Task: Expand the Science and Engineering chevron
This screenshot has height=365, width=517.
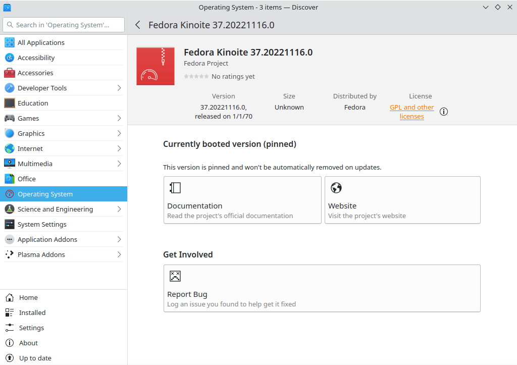Action: click(x=119, y=209)
